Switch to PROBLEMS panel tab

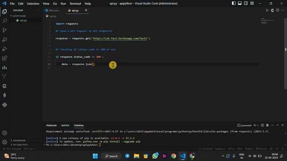pos(52,125)
